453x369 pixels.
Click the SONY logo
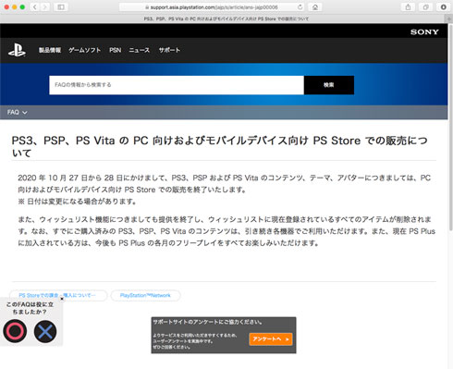tap(424, 32)
